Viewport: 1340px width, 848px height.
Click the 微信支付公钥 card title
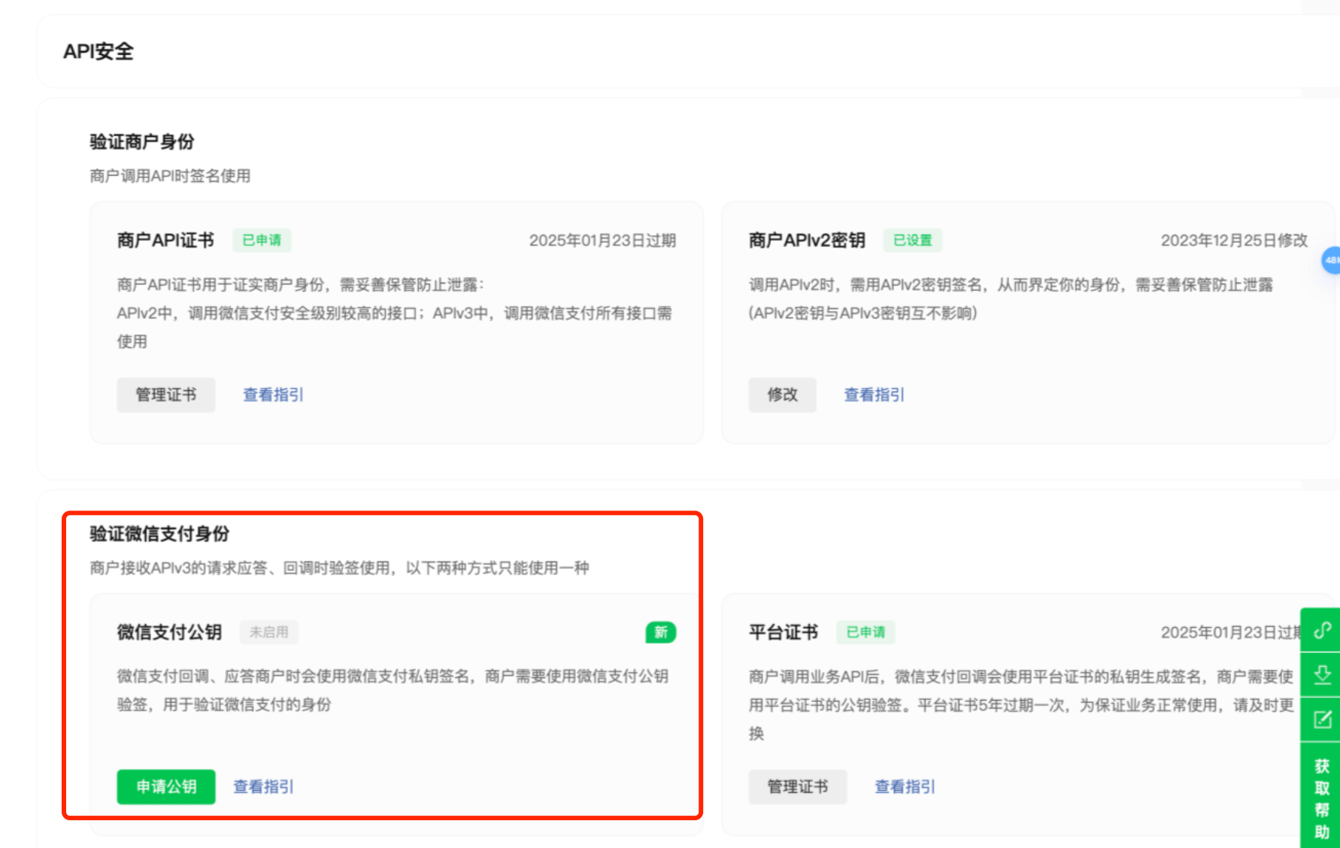[x=169, y=632]
